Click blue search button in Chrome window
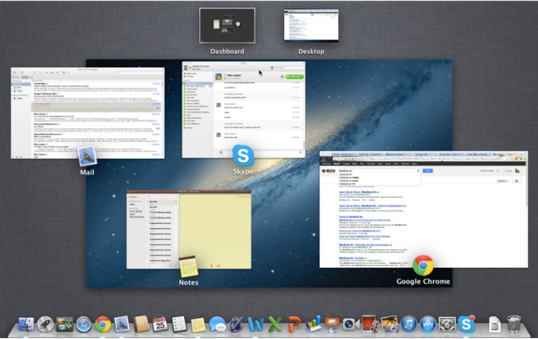This screenshot has height=339, width=538. pyautogui.click(x=428, y=170)
